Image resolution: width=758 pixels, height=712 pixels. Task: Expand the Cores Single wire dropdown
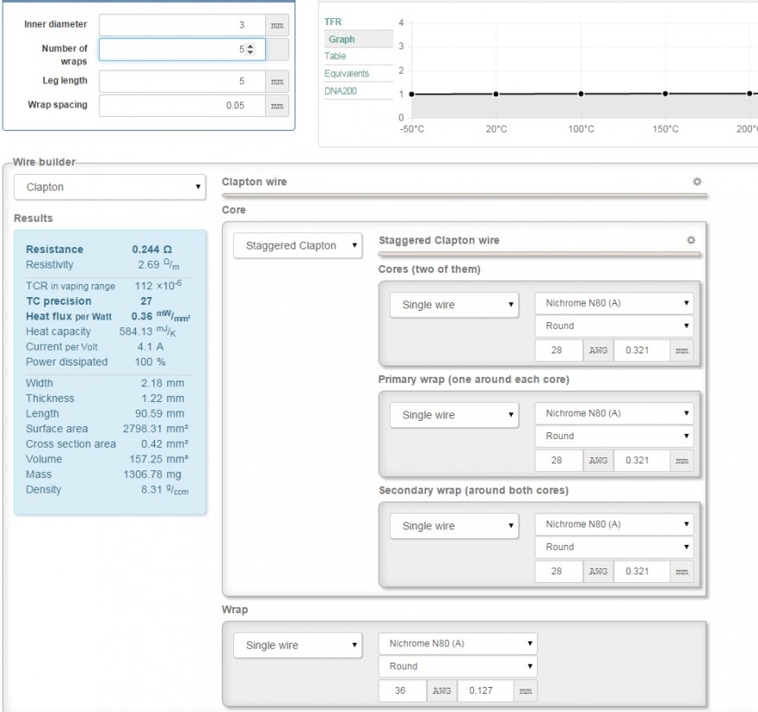[x=455, y=305]
